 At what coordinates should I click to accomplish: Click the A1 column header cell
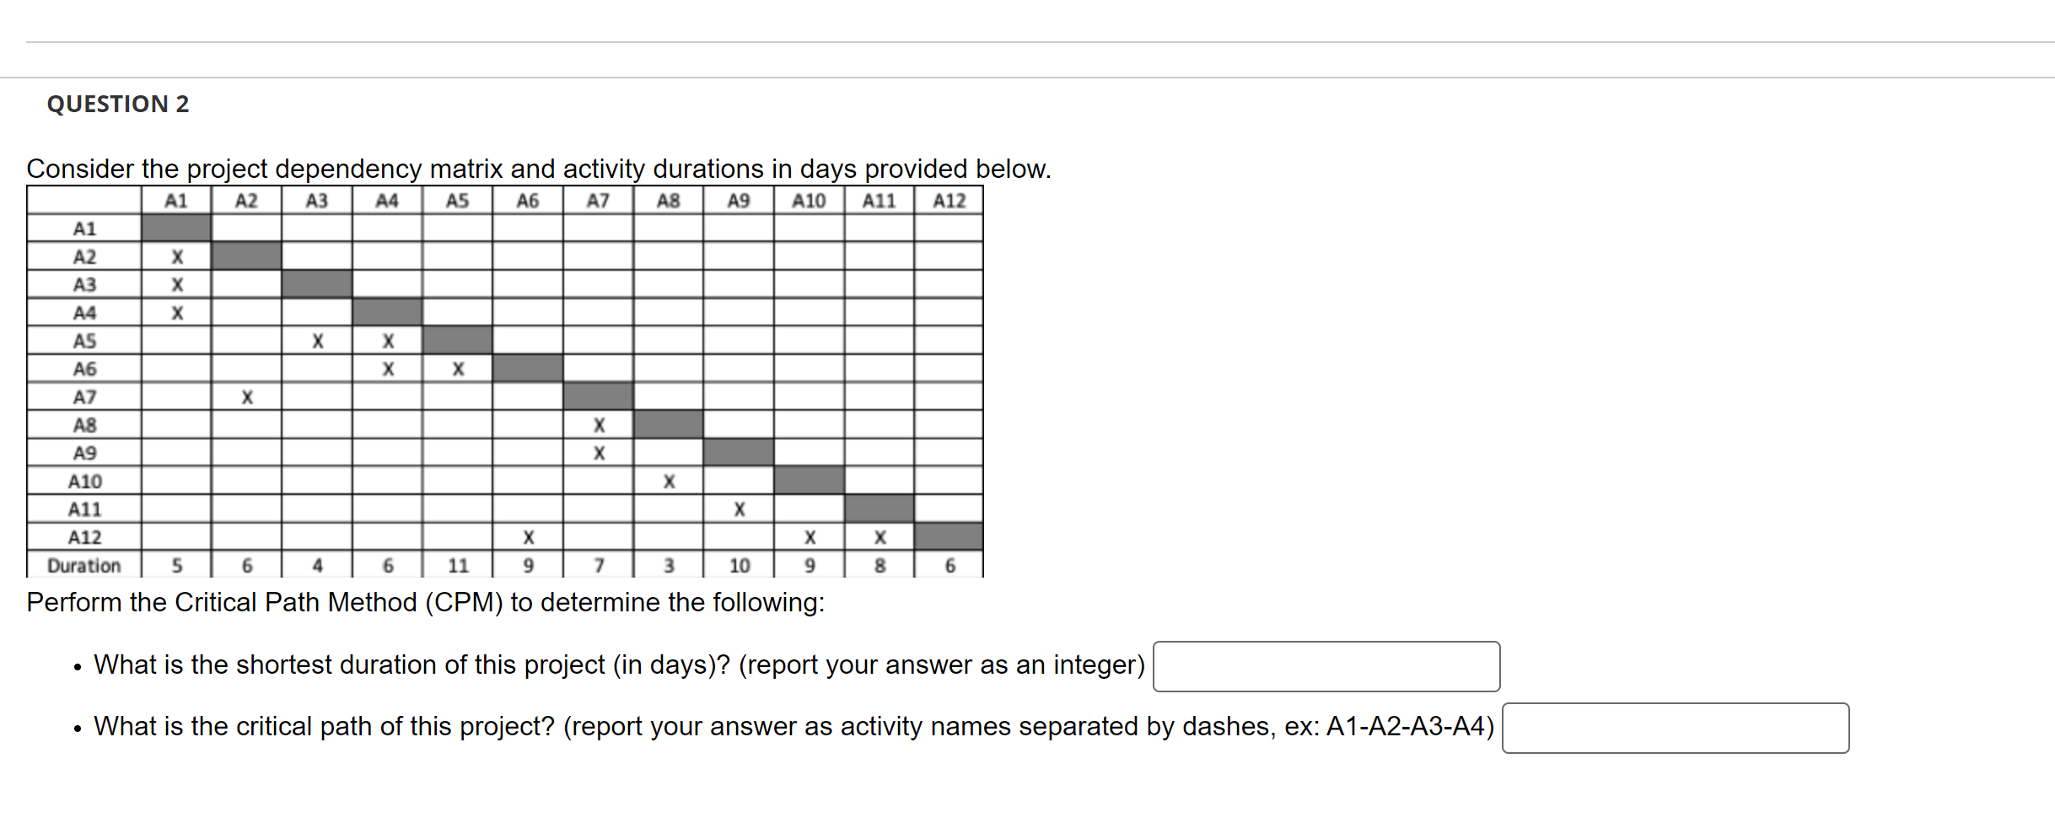(177, 200)
